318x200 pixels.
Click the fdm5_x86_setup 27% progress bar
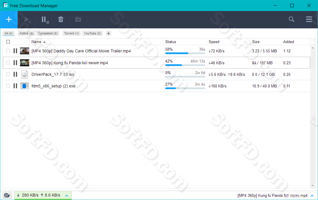pos(185,88)
